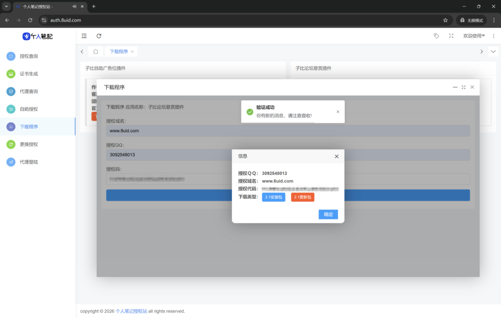This screenshot has height=318, width=501.
Task: Select the 代理查询 shield icon
Action: tap(11, 91)
